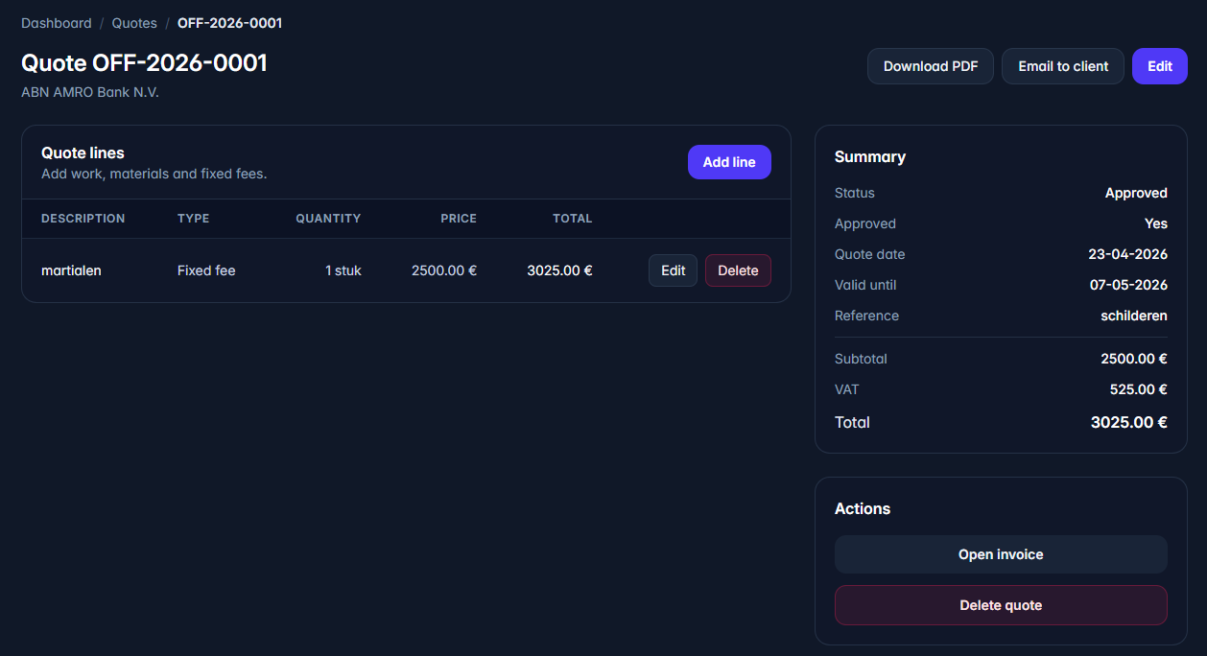The image size is (1207, 656).
Task: Click the "1 stuk" quantity cell
Action: pos(343,270)
